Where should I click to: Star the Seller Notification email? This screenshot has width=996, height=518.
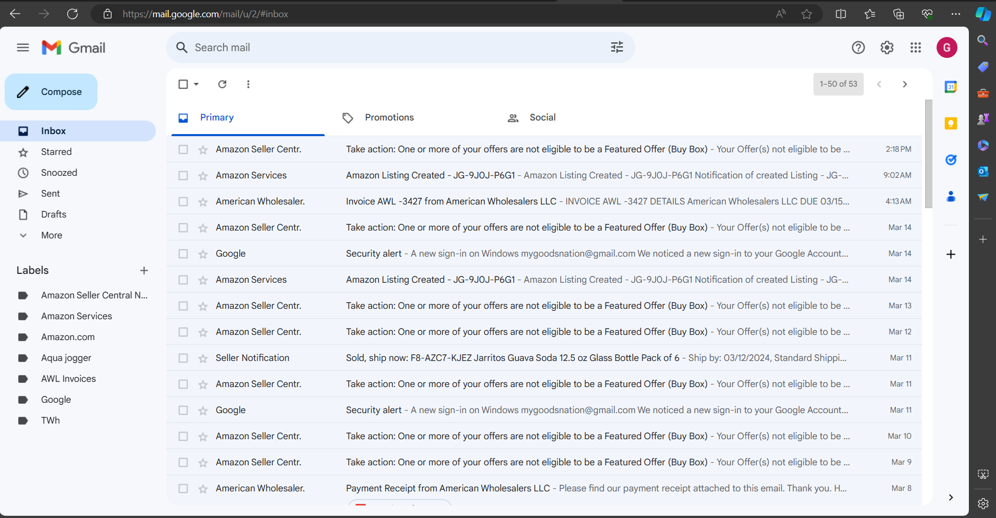pos(203,358)
